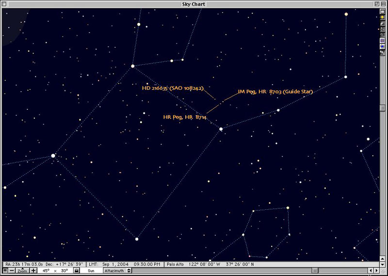This screenshot has height=276, width=388.
Task: Click the window zoom box in title bar
Action: 377,4
